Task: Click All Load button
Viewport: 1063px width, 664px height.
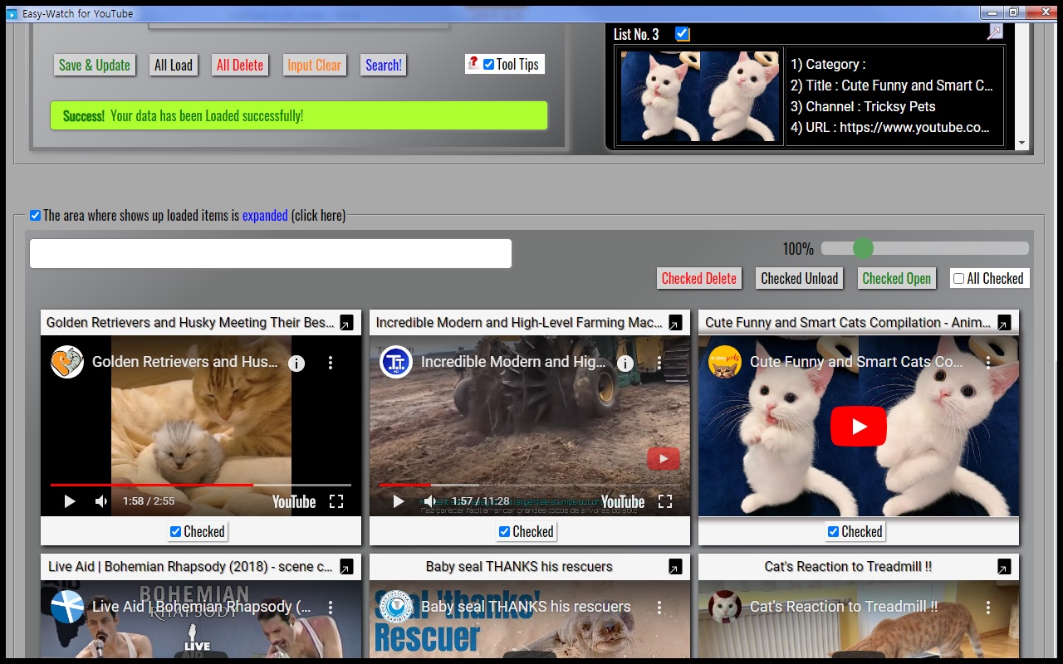Action: click(x=174, y=66)
